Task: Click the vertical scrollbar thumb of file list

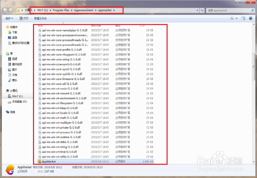Action: click(x=254, y=67)
